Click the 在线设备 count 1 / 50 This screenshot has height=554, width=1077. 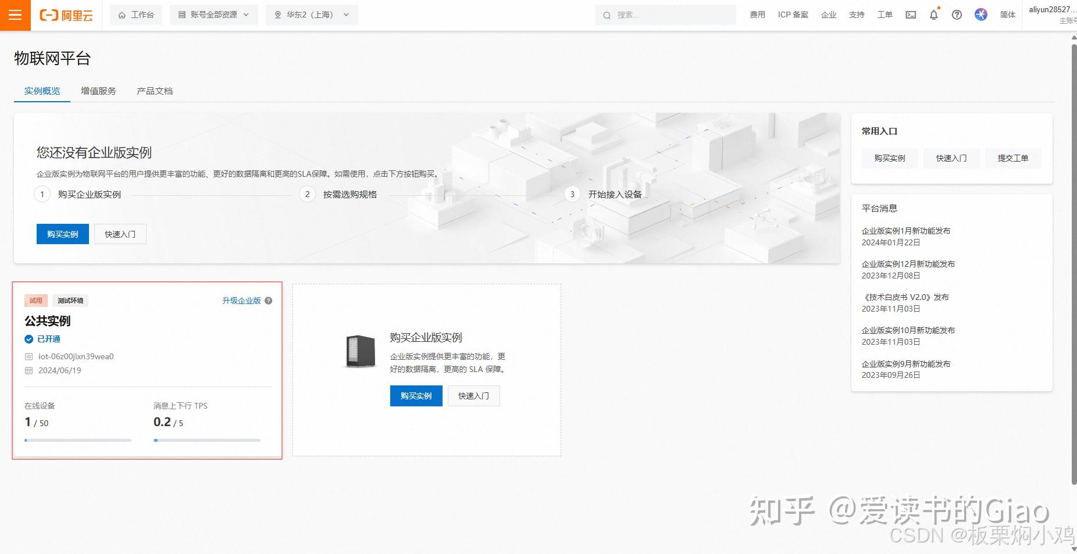click(37, 422)
